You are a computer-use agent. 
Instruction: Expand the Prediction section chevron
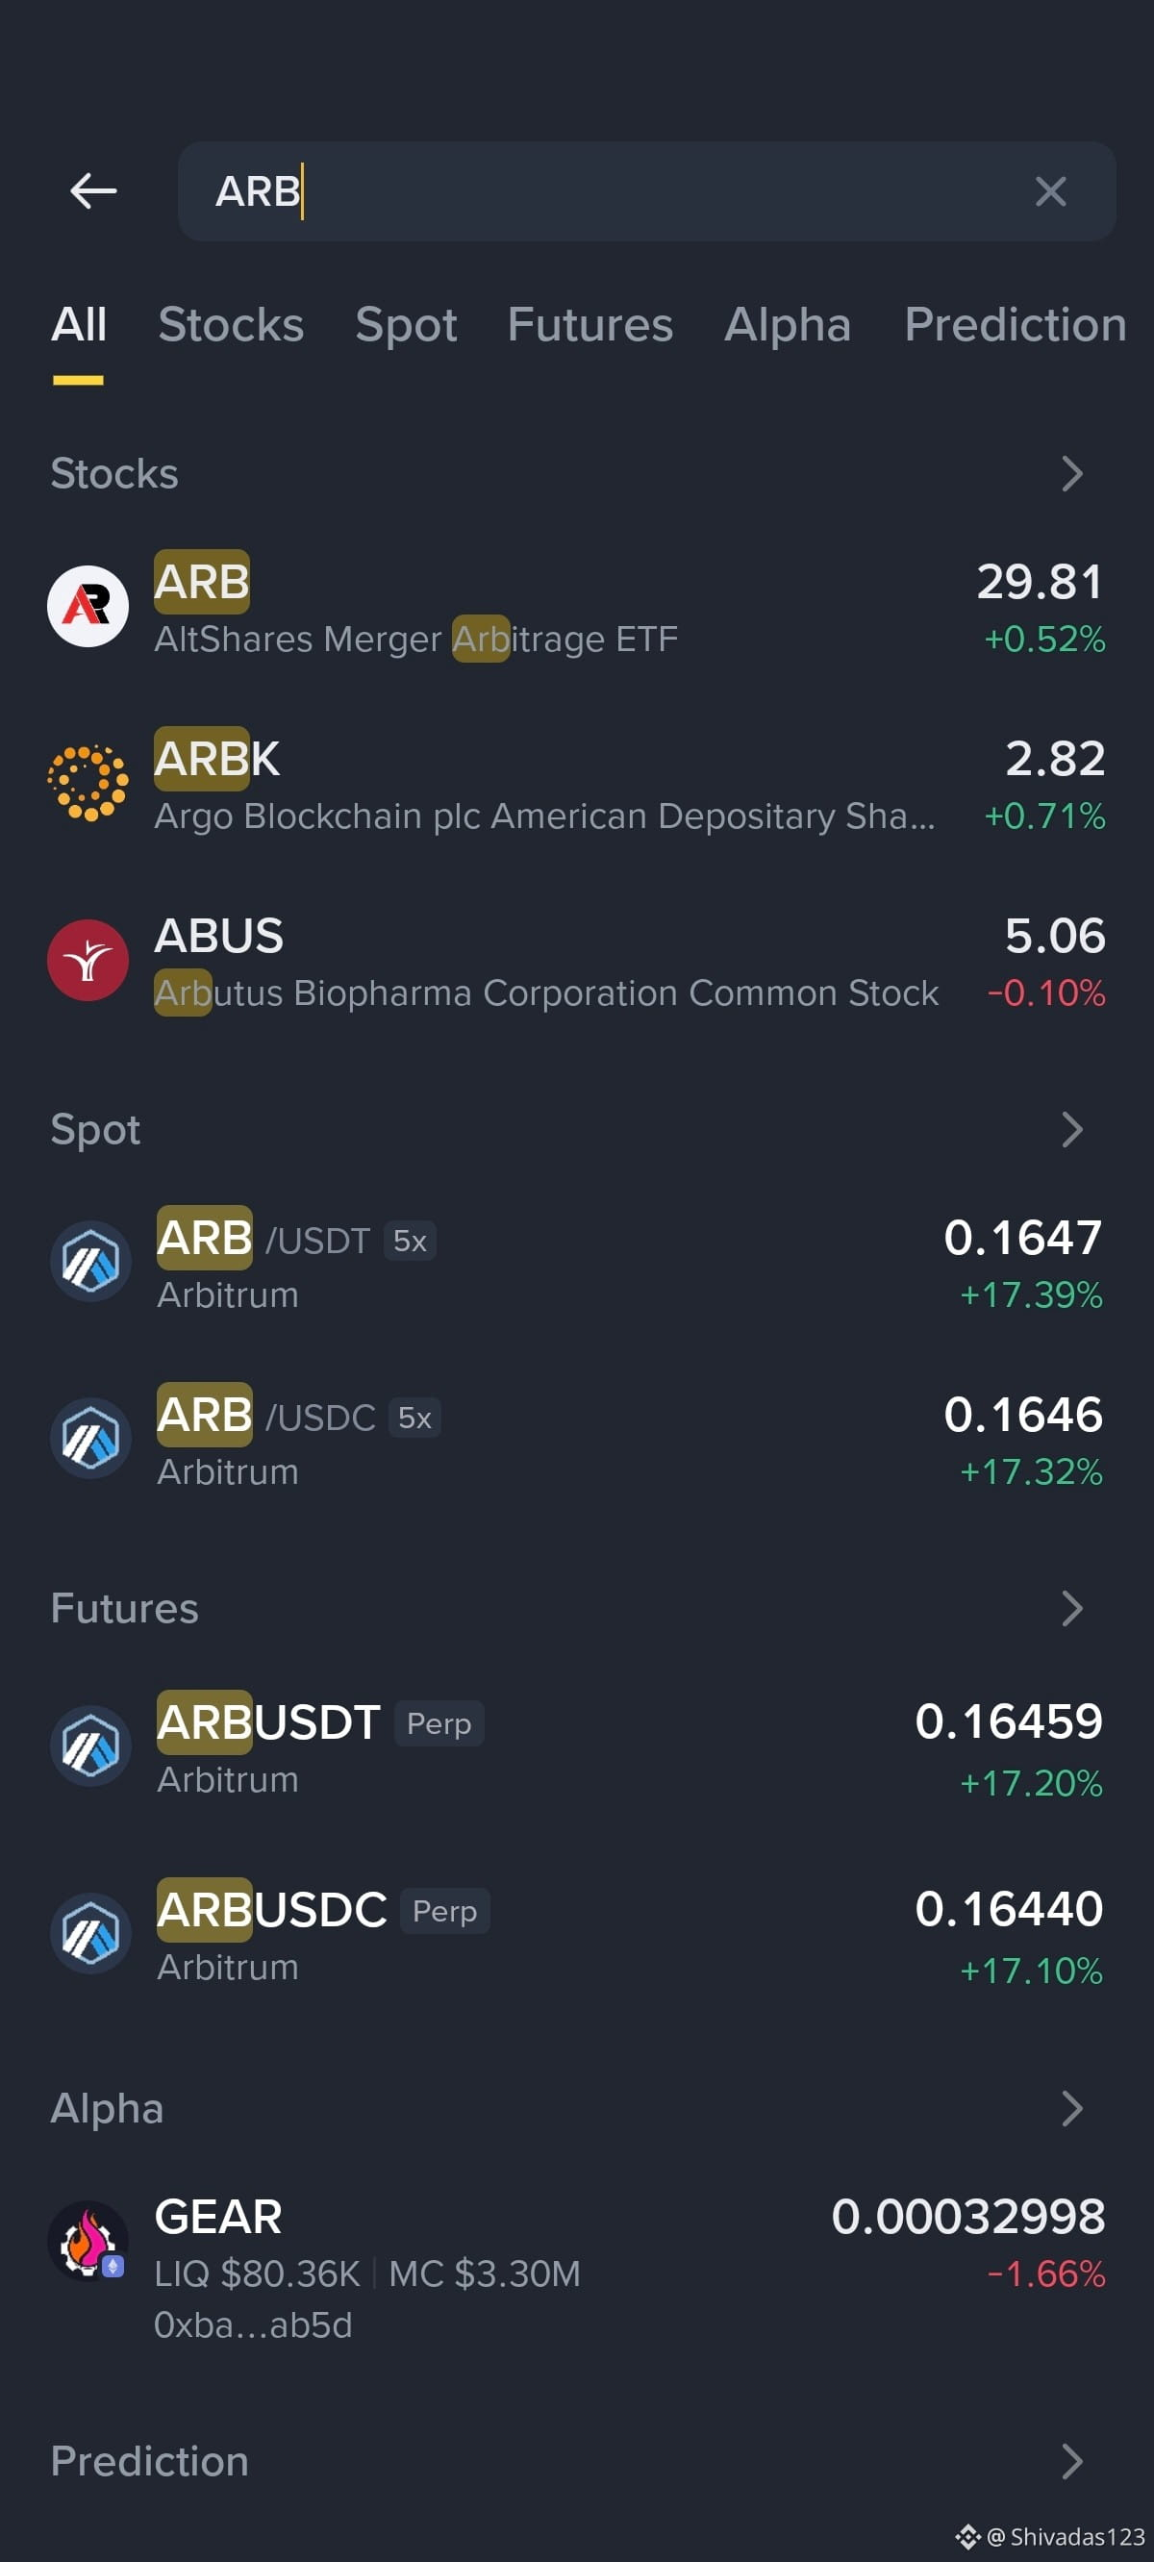pyautogui.click(x=1071, y=2462)
